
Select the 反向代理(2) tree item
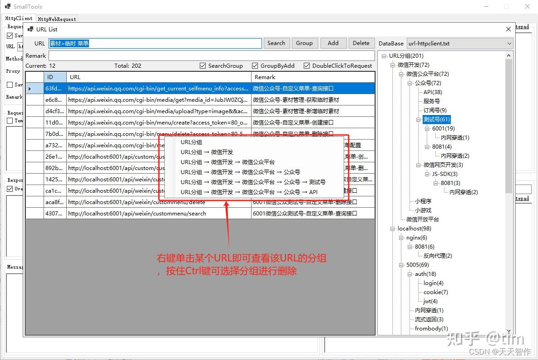438,256
